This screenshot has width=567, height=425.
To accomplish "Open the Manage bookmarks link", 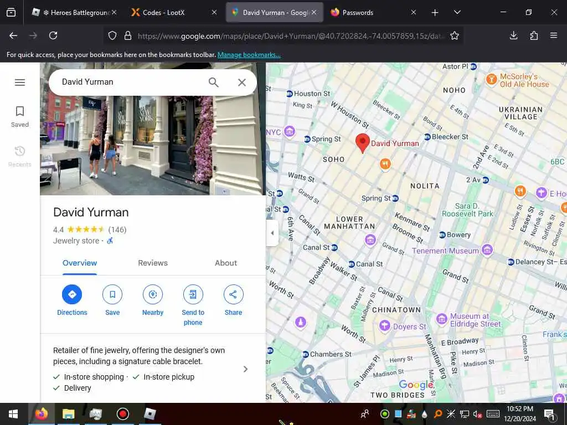I will coord(249,55).
